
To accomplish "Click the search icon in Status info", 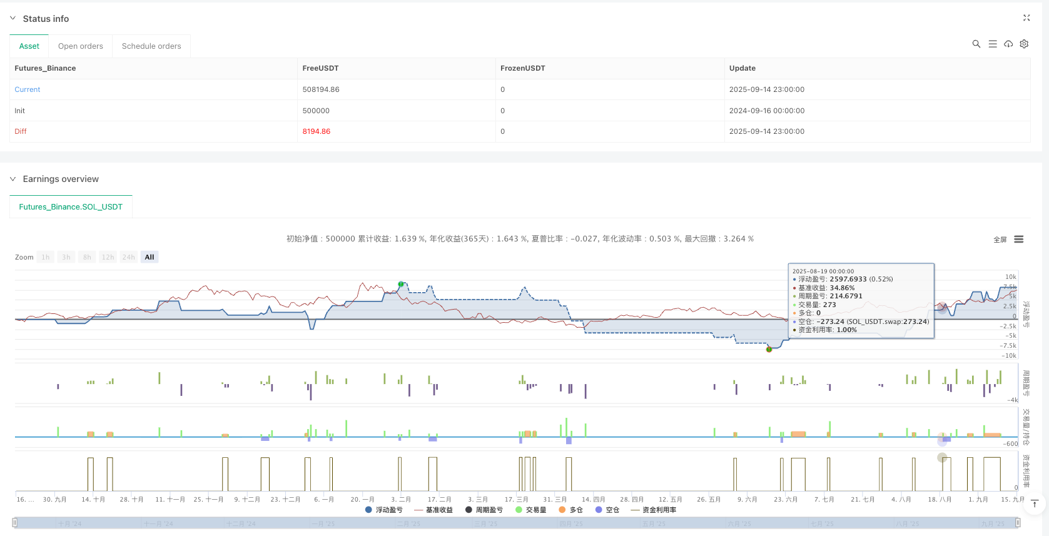I will coord(976,44).
